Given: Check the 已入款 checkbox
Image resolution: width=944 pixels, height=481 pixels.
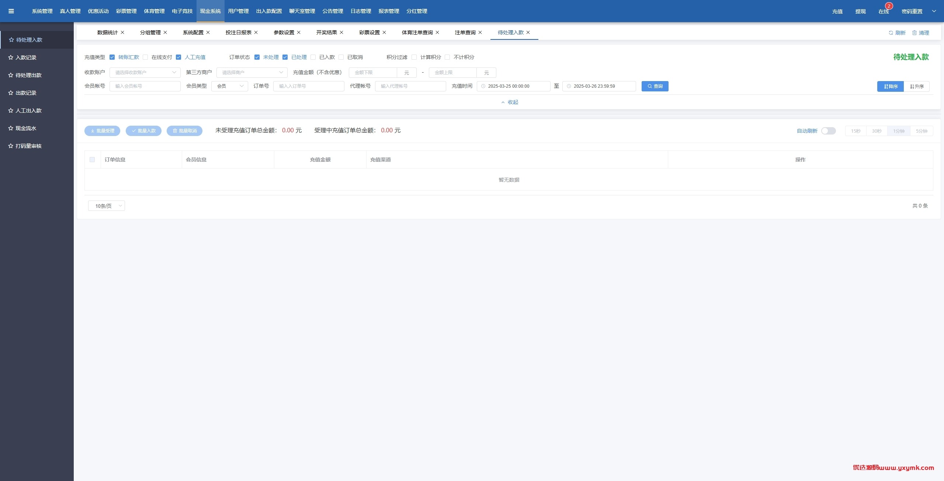Looking at the screenshot, I should click(313, 57).
